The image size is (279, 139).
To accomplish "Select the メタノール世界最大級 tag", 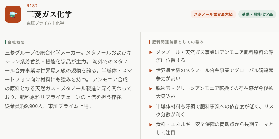I will tap(213, 14).
